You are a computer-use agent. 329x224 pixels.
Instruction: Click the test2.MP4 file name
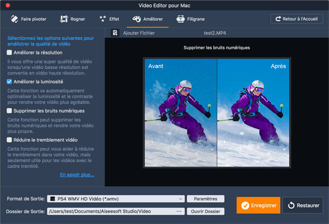tap(215, 33)
